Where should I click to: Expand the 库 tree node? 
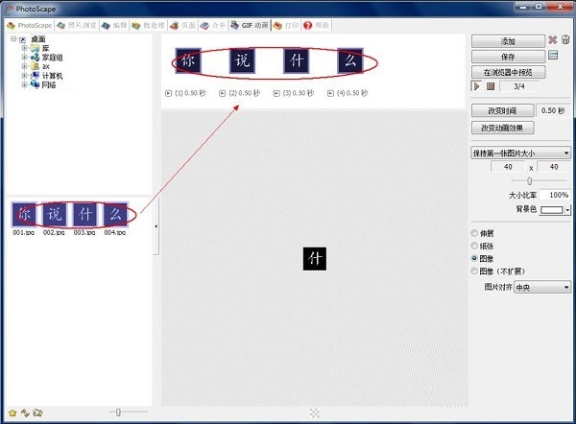tap(24, 48)
